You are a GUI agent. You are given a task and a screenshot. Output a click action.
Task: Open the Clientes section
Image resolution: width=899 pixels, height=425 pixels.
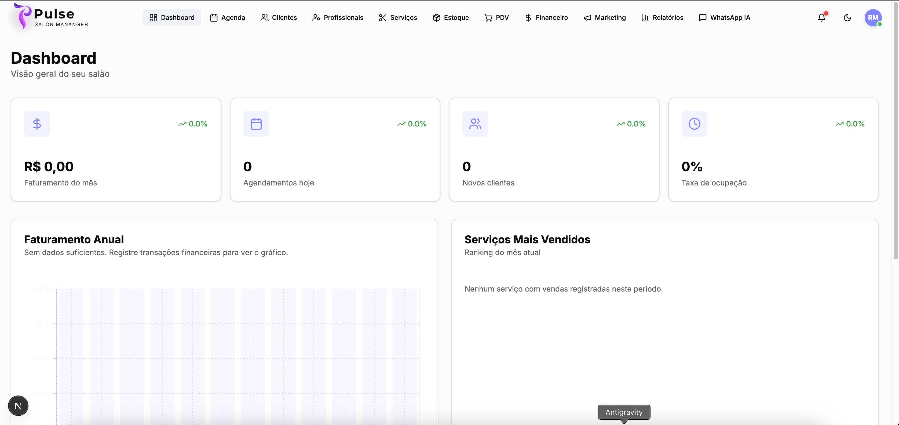[279, 17]
